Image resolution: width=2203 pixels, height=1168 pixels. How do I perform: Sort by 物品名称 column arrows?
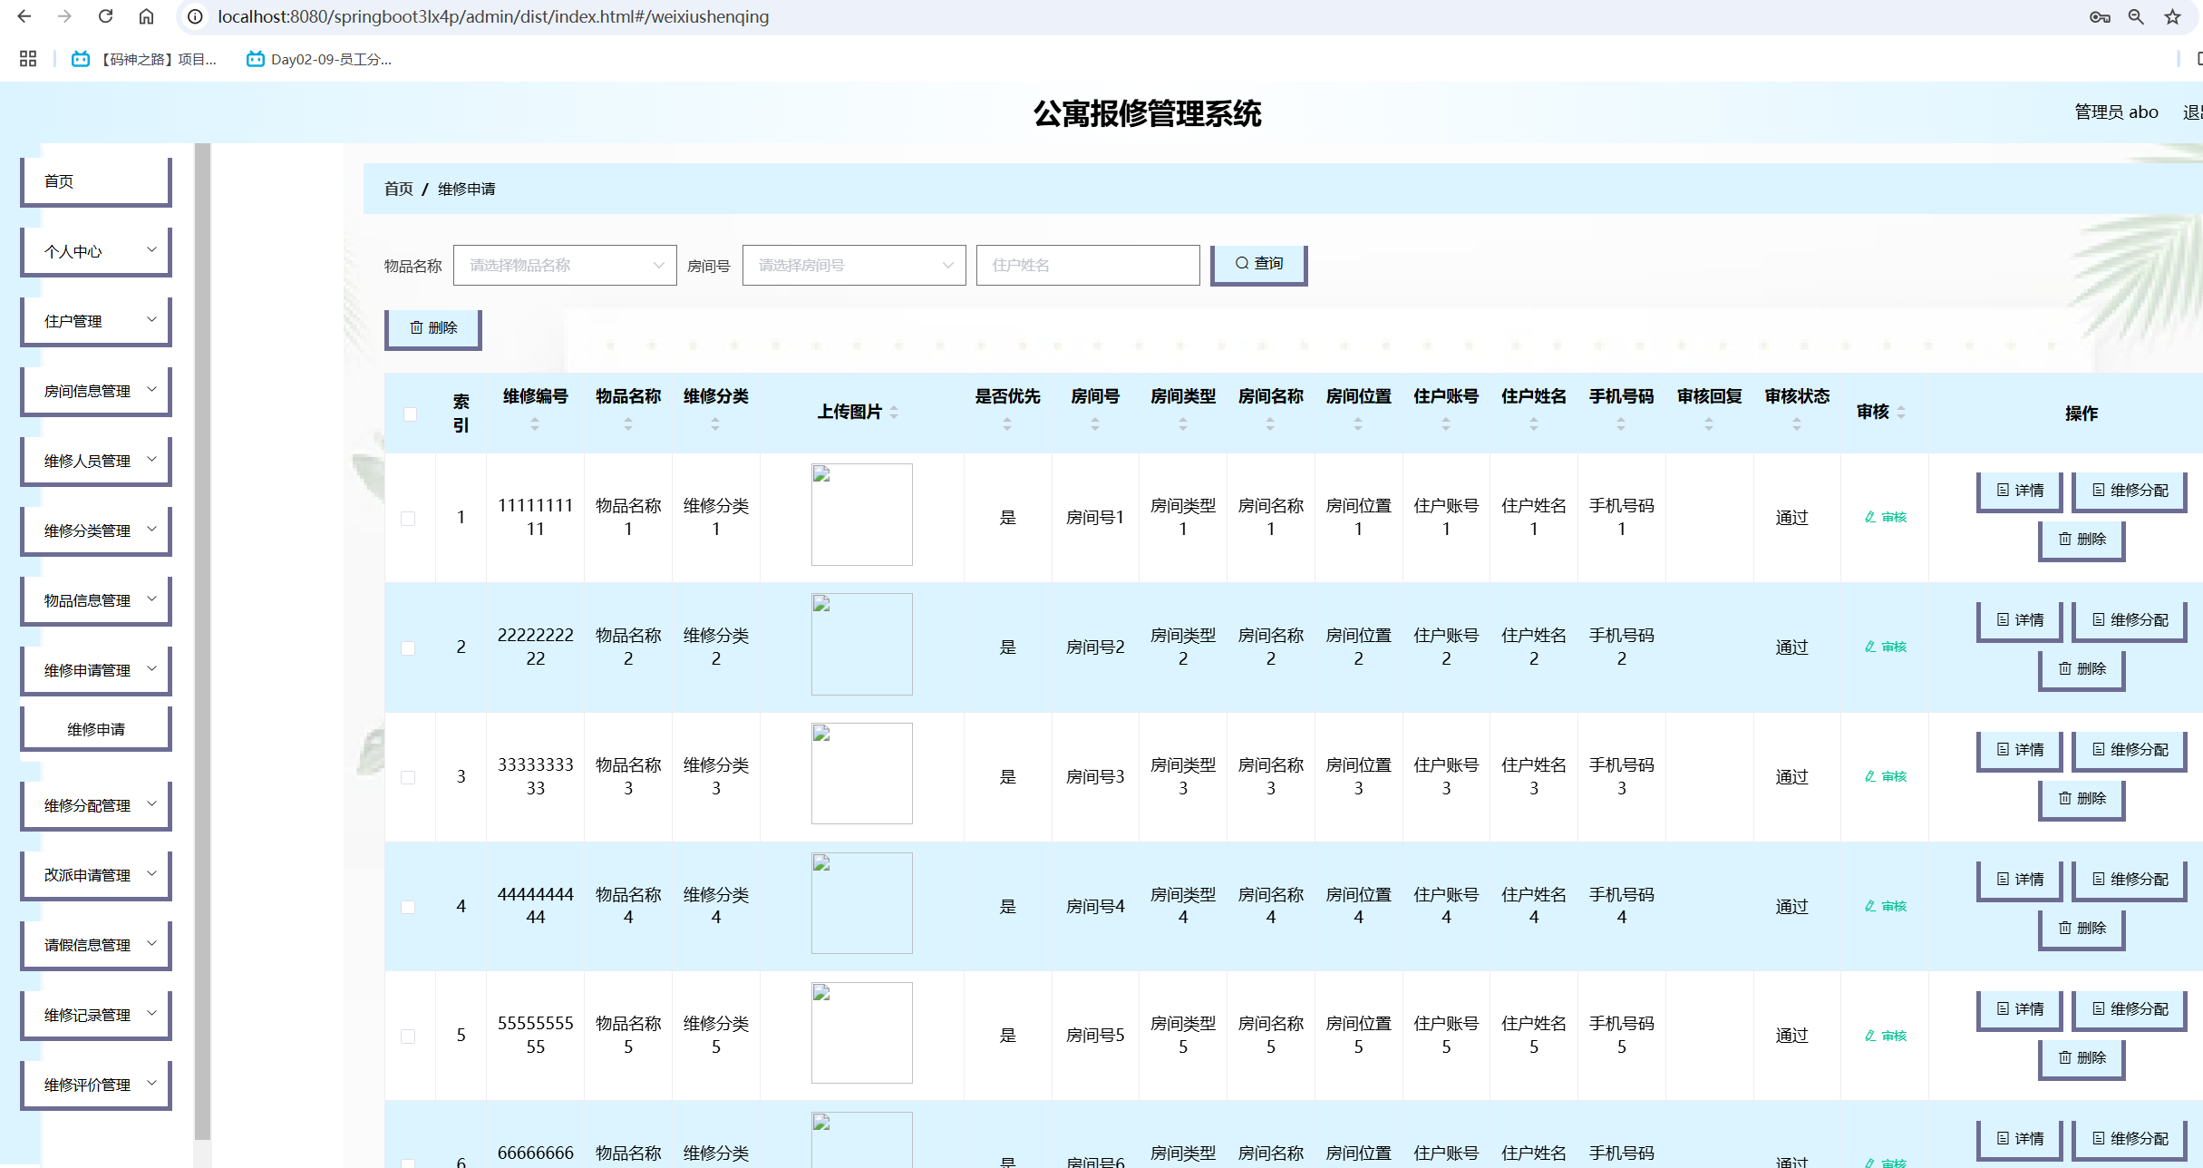click(627, 423)
